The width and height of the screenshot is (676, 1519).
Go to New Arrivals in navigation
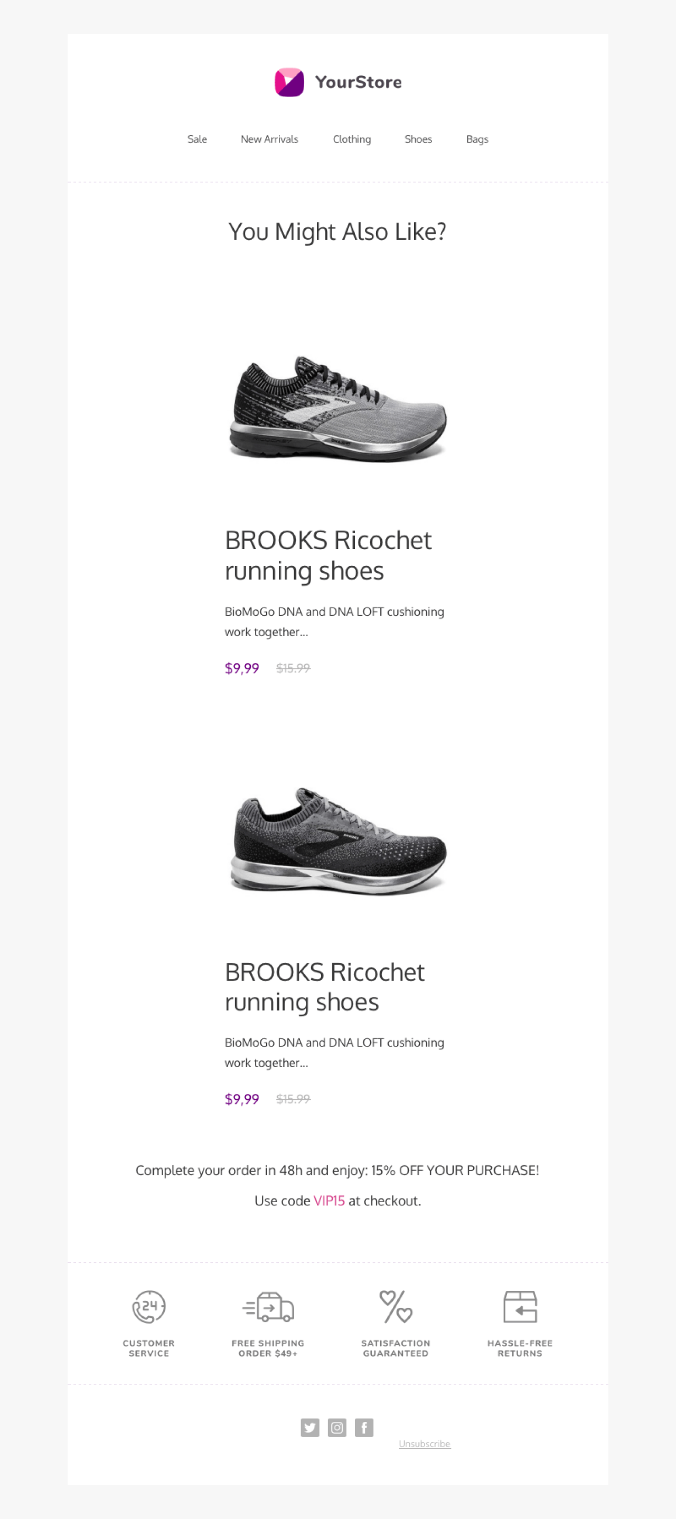tap(269, 139)
